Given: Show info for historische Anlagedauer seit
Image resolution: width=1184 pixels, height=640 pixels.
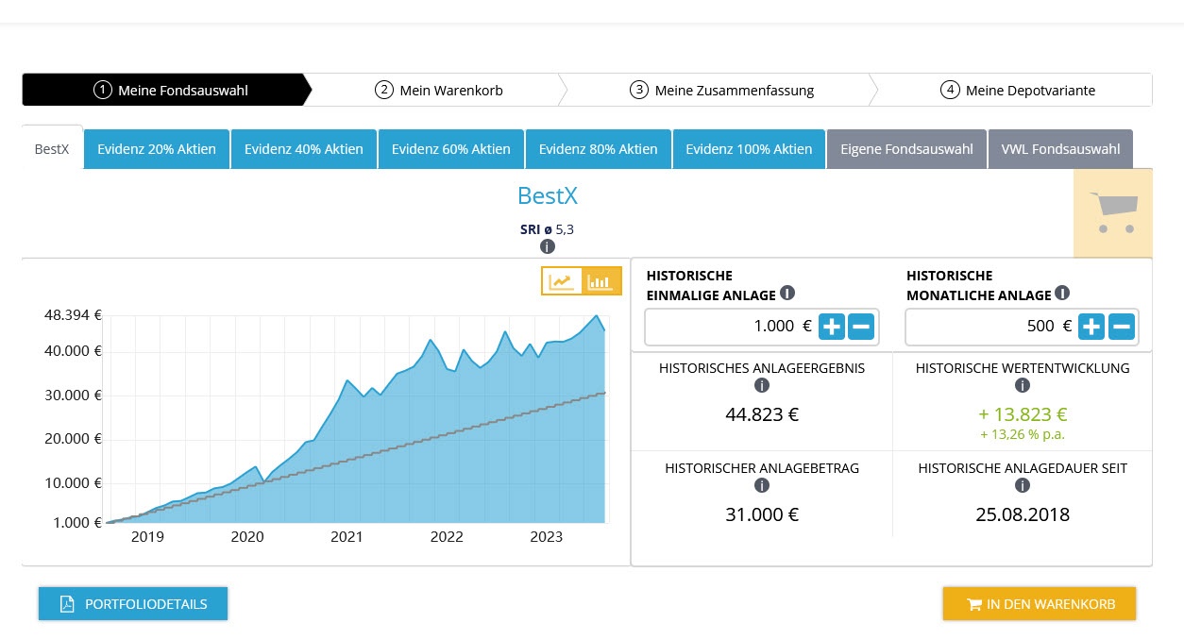Looking at the screenshot, I should [x=1022, y=485].
